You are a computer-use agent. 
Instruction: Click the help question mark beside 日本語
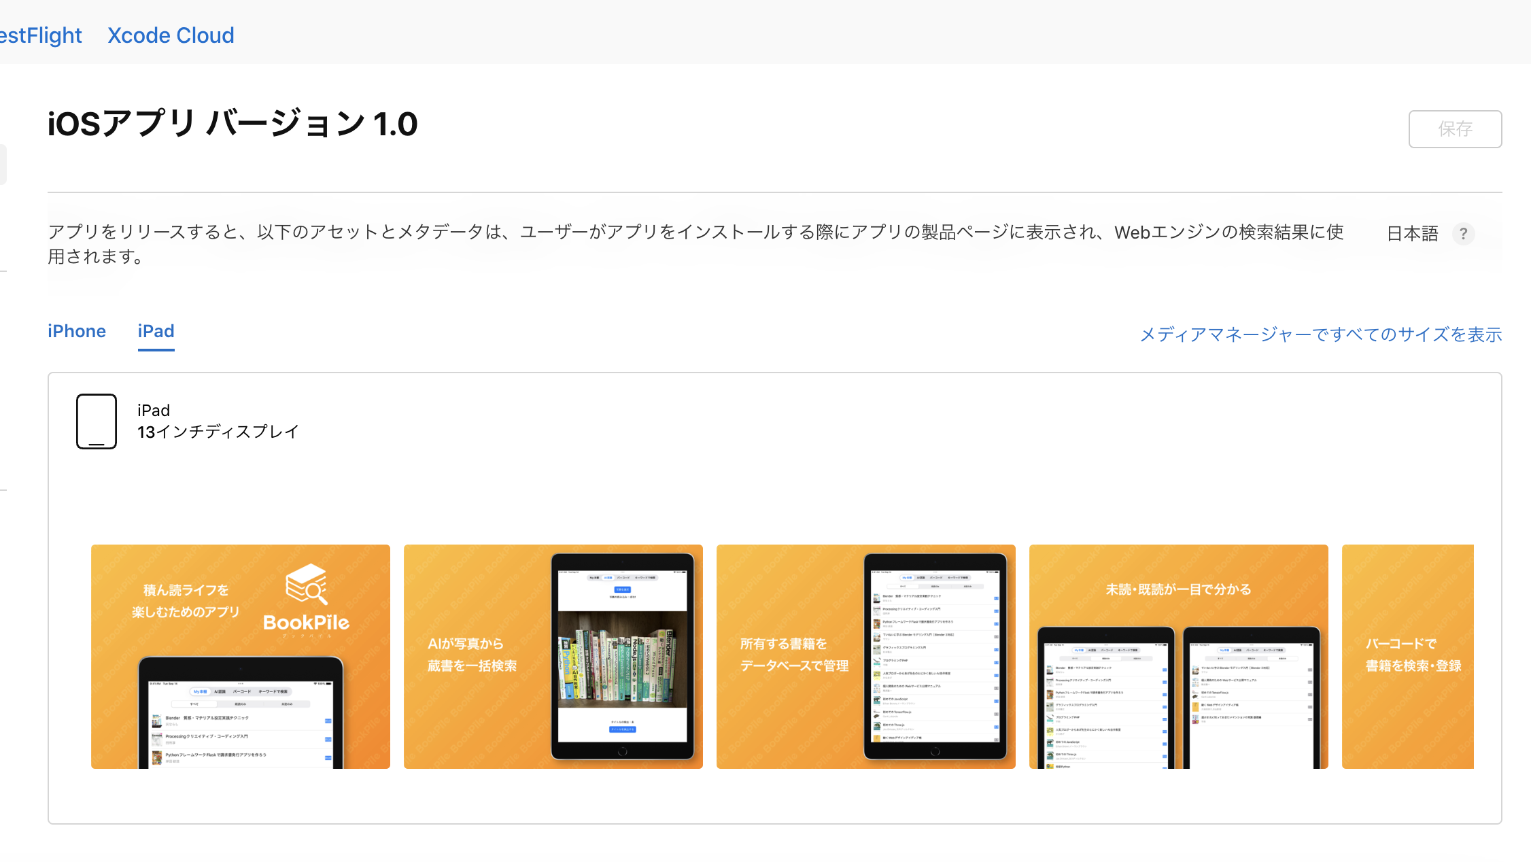pyautogui.click(x=1463, y=234)
